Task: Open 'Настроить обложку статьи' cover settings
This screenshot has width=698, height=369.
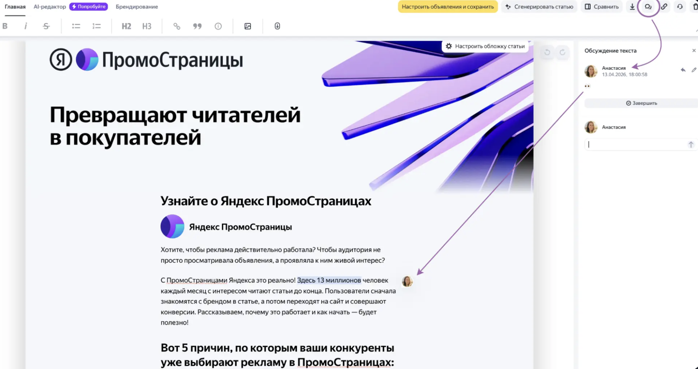Action: 485,46
